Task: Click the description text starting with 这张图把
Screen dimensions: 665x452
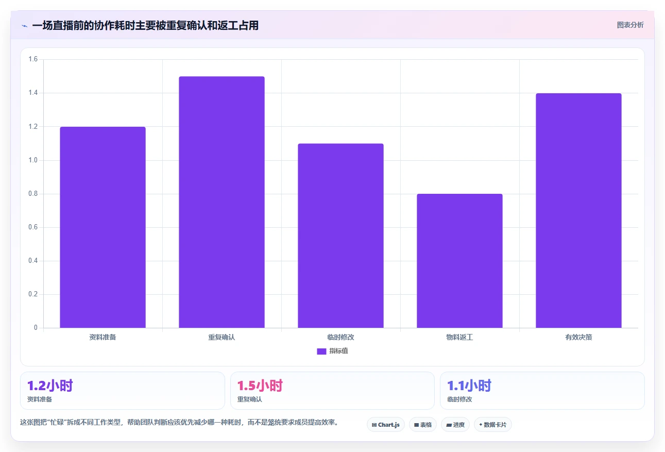Action: coord(179,422)
